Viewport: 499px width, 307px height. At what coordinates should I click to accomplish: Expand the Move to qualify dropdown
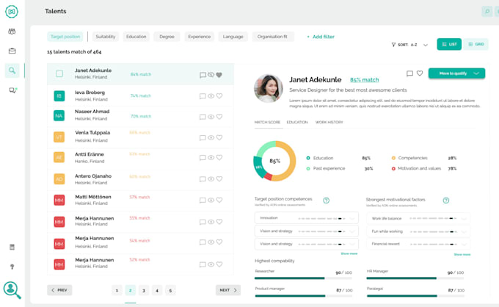click(477, 73)
